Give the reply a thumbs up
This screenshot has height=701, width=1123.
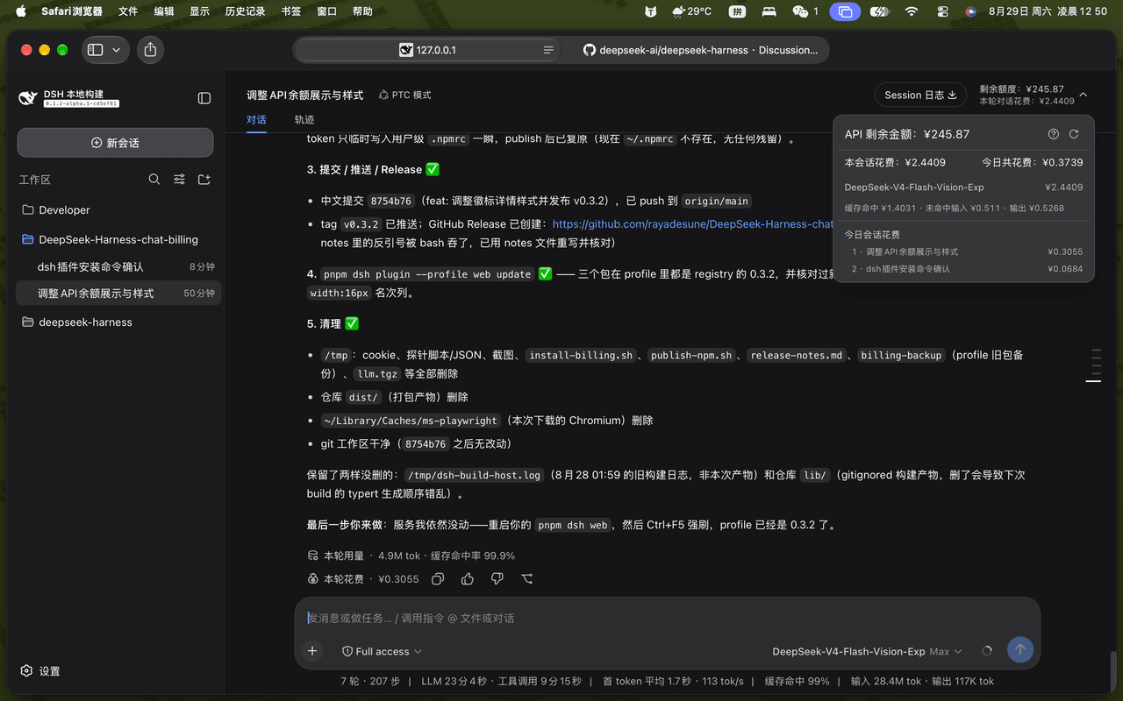(x=468, y=579)
